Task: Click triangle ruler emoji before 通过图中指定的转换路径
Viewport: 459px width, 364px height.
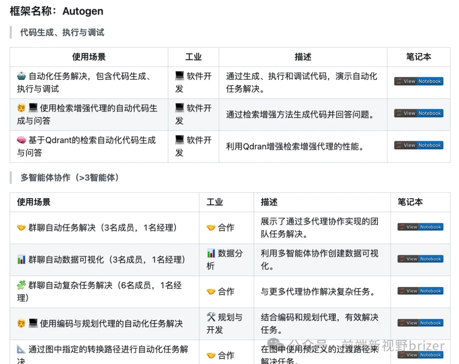Action: [21, 349]
